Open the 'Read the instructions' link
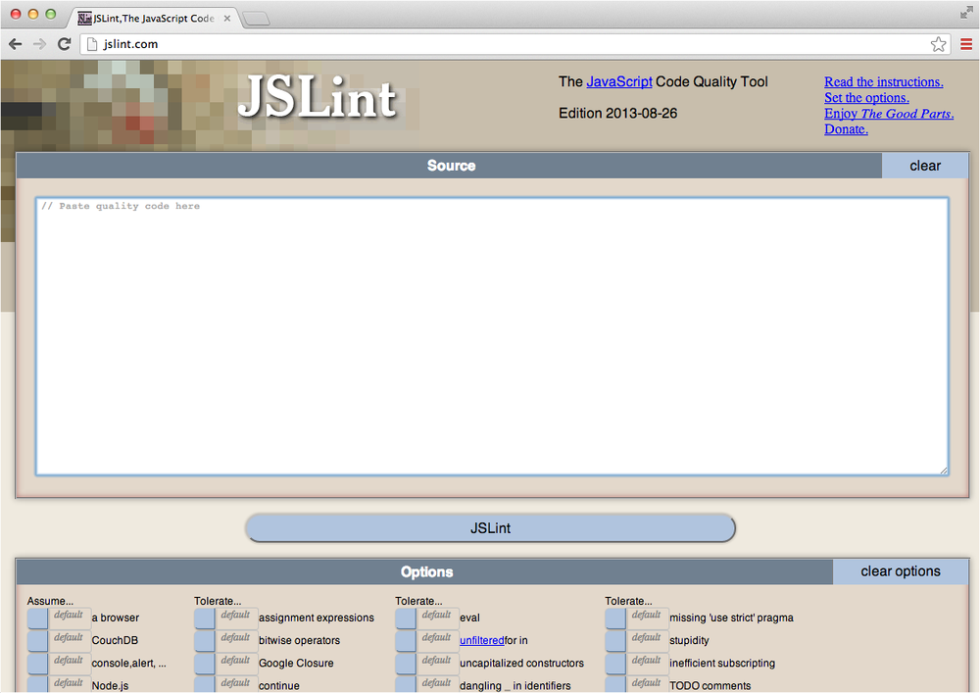This screenshot has height=693, width=980. (883, 81)
